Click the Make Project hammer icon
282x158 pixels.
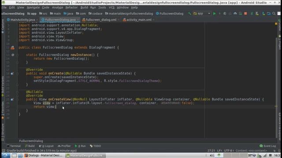click(x=189, y=14)
